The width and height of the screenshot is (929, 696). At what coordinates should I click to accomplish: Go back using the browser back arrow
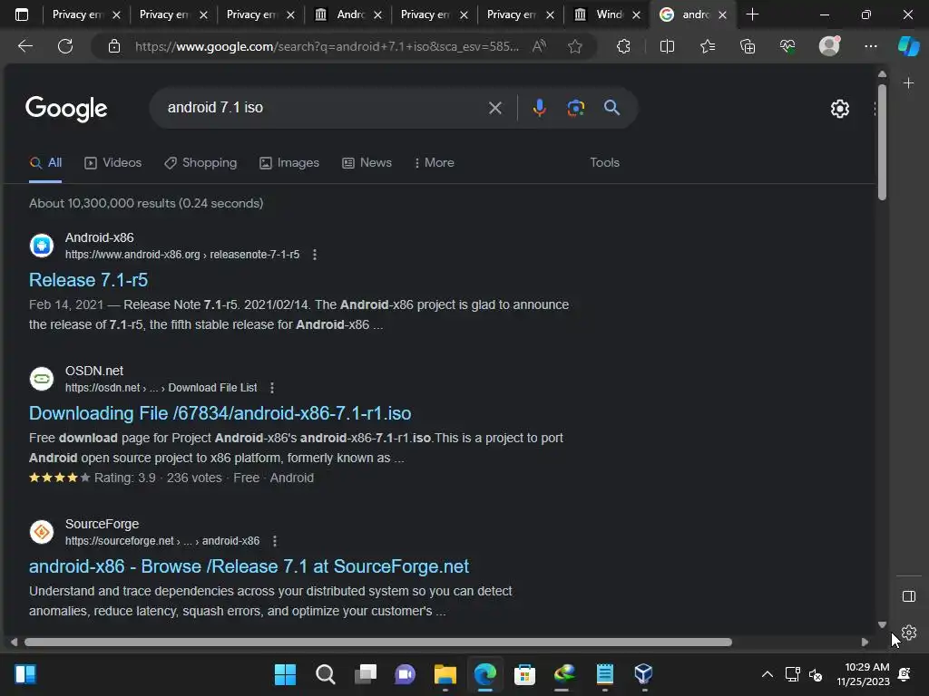[25, 46]
